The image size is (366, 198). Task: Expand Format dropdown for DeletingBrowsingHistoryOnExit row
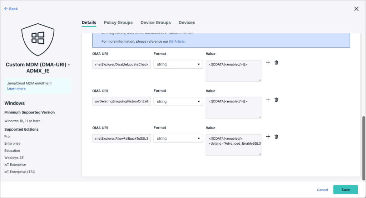click(178, 101)
